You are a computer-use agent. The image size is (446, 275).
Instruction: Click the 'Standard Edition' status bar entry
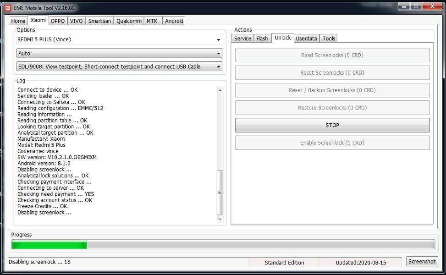[x=285, y=263]
